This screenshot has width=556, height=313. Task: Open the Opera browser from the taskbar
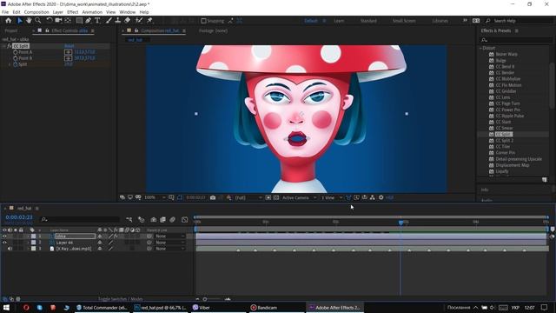[x=26, y=307]
